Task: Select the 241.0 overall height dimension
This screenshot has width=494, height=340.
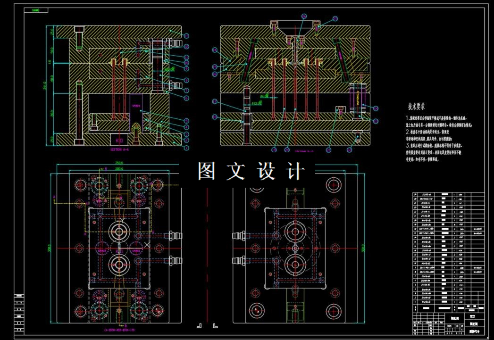Action: (45, 85)
